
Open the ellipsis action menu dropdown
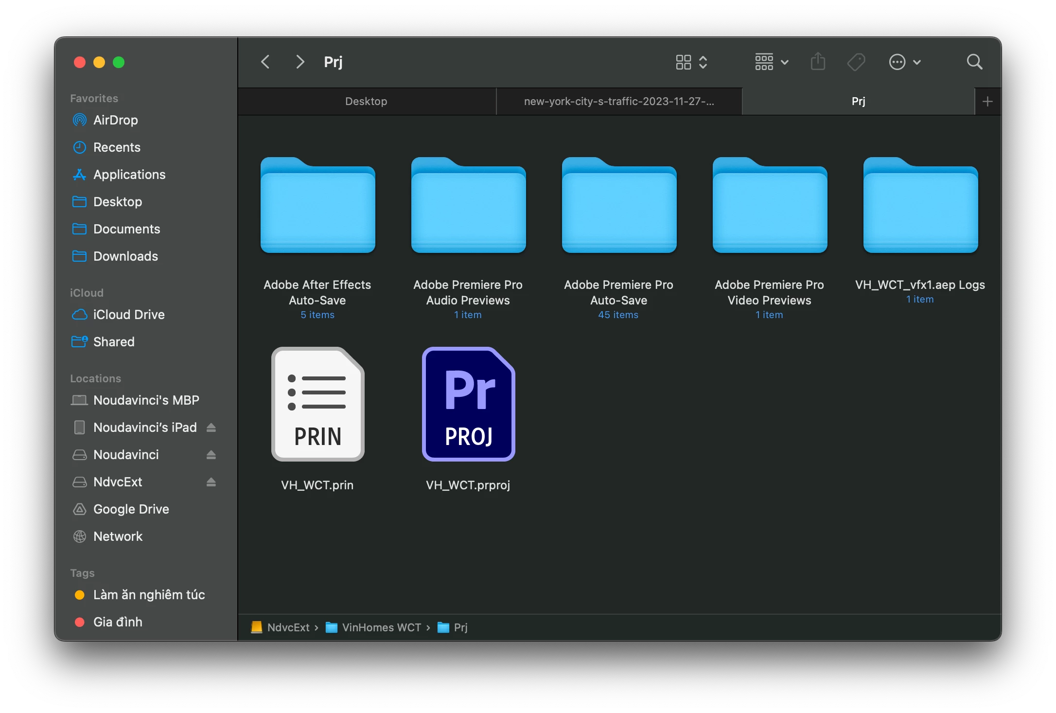904,62
